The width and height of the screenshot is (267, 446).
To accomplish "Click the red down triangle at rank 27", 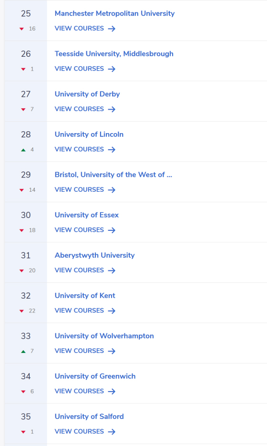I will click(x=23, y=110).
